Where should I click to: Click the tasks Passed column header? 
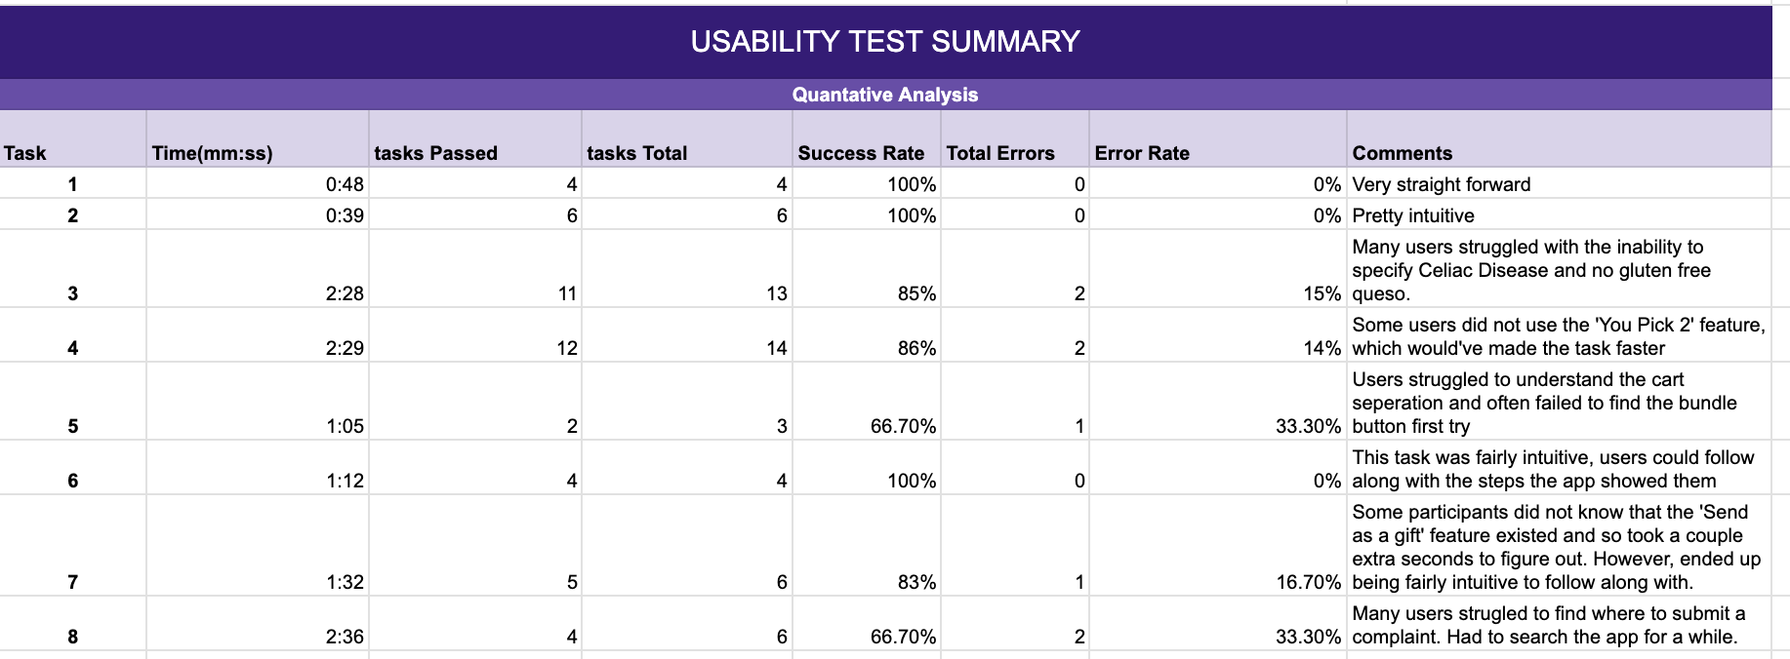475,138
